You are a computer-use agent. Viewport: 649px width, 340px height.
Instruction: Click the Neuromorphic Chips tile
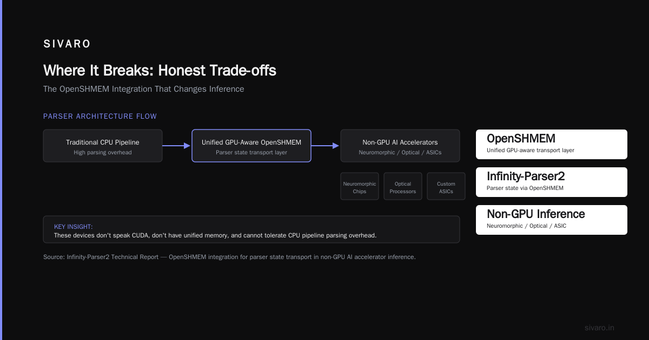360,186
